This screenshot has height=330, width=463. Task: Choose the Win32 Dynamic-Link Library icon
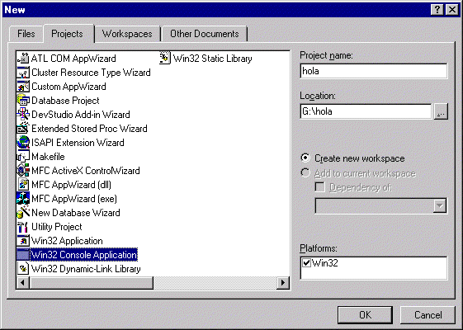23,269
